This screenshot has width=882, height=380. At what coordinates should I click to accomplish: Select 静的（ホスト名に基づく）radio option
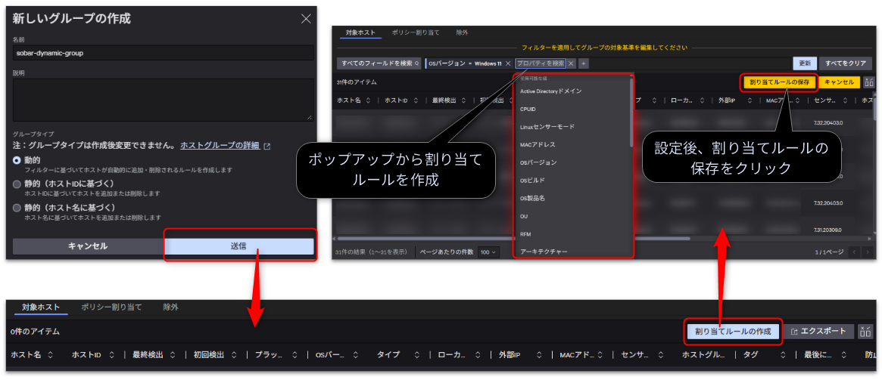(17, 208)
